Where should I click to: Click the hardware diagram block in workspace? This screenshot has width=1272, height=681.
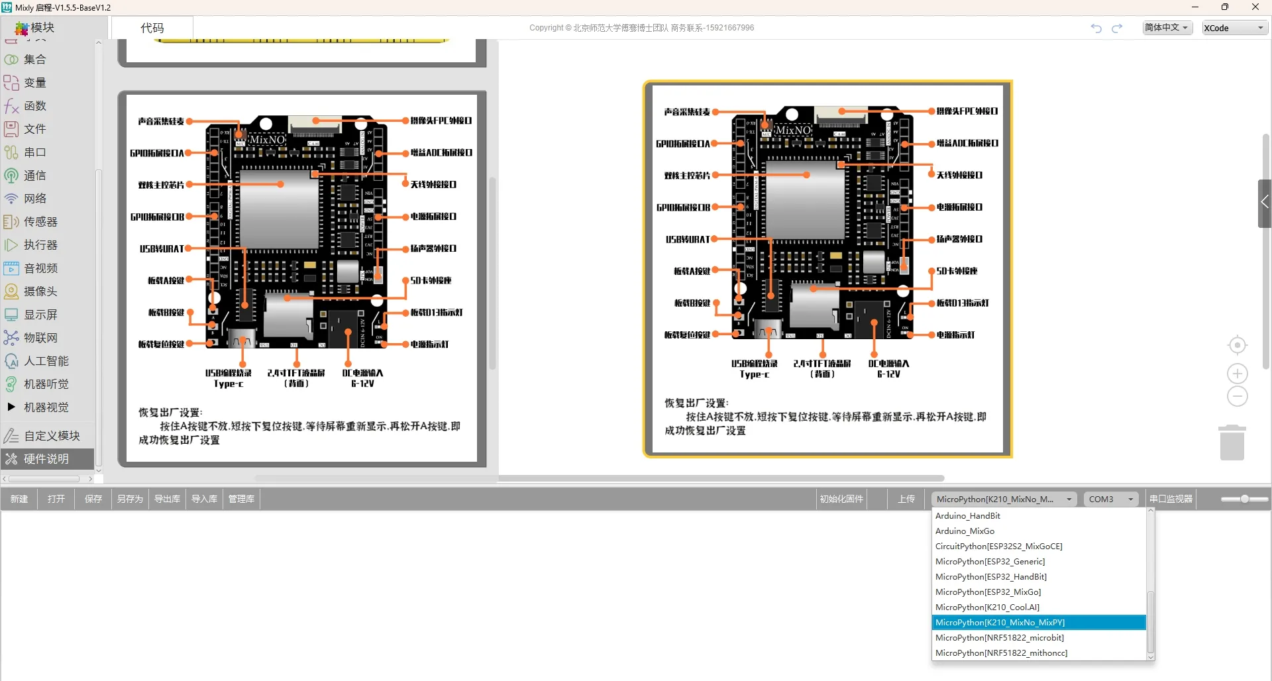click(827, 268)
